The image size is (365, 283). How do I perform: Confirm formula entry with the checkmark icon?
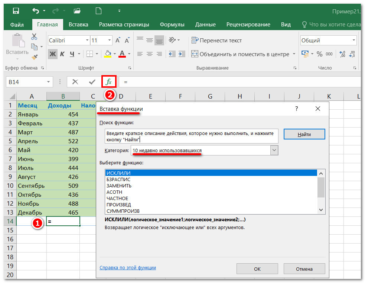click(x=92, y=82)
